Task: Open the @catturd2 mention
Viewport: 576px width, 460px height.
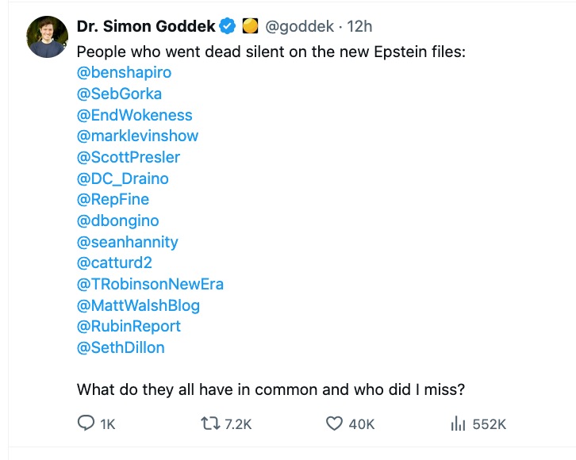Action: coord(113,263)
